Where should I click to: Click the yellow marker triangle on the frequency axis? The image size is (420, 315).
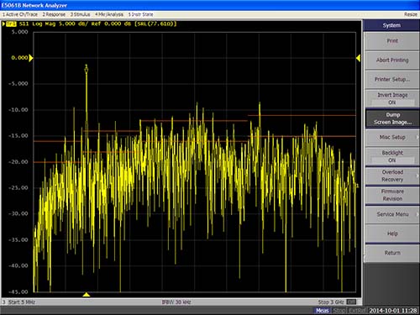pyautogui.click(x=87, y=295)
